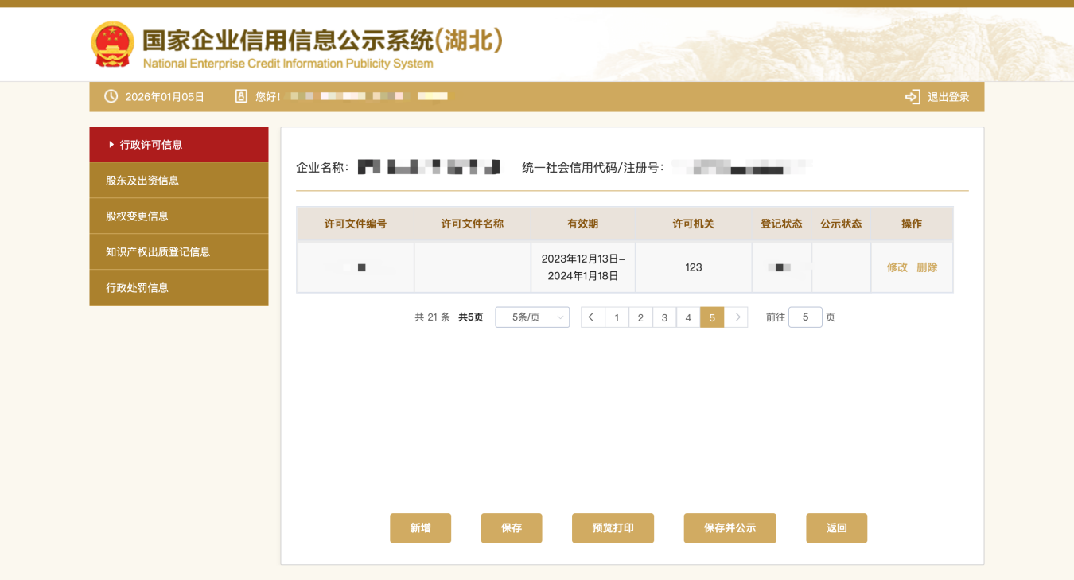Click the 退出登录 logout arrow icon
Screen dimensions: 1074x580
tap(913, 97)
